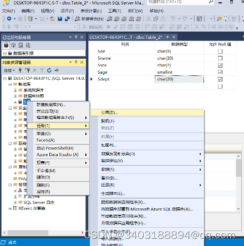Image resolution: width=244 pixels, height=246 pixels.
Task: Toggle Allow Nulls for Sage column
Action: pyautogui.click(x=220, y=72)
